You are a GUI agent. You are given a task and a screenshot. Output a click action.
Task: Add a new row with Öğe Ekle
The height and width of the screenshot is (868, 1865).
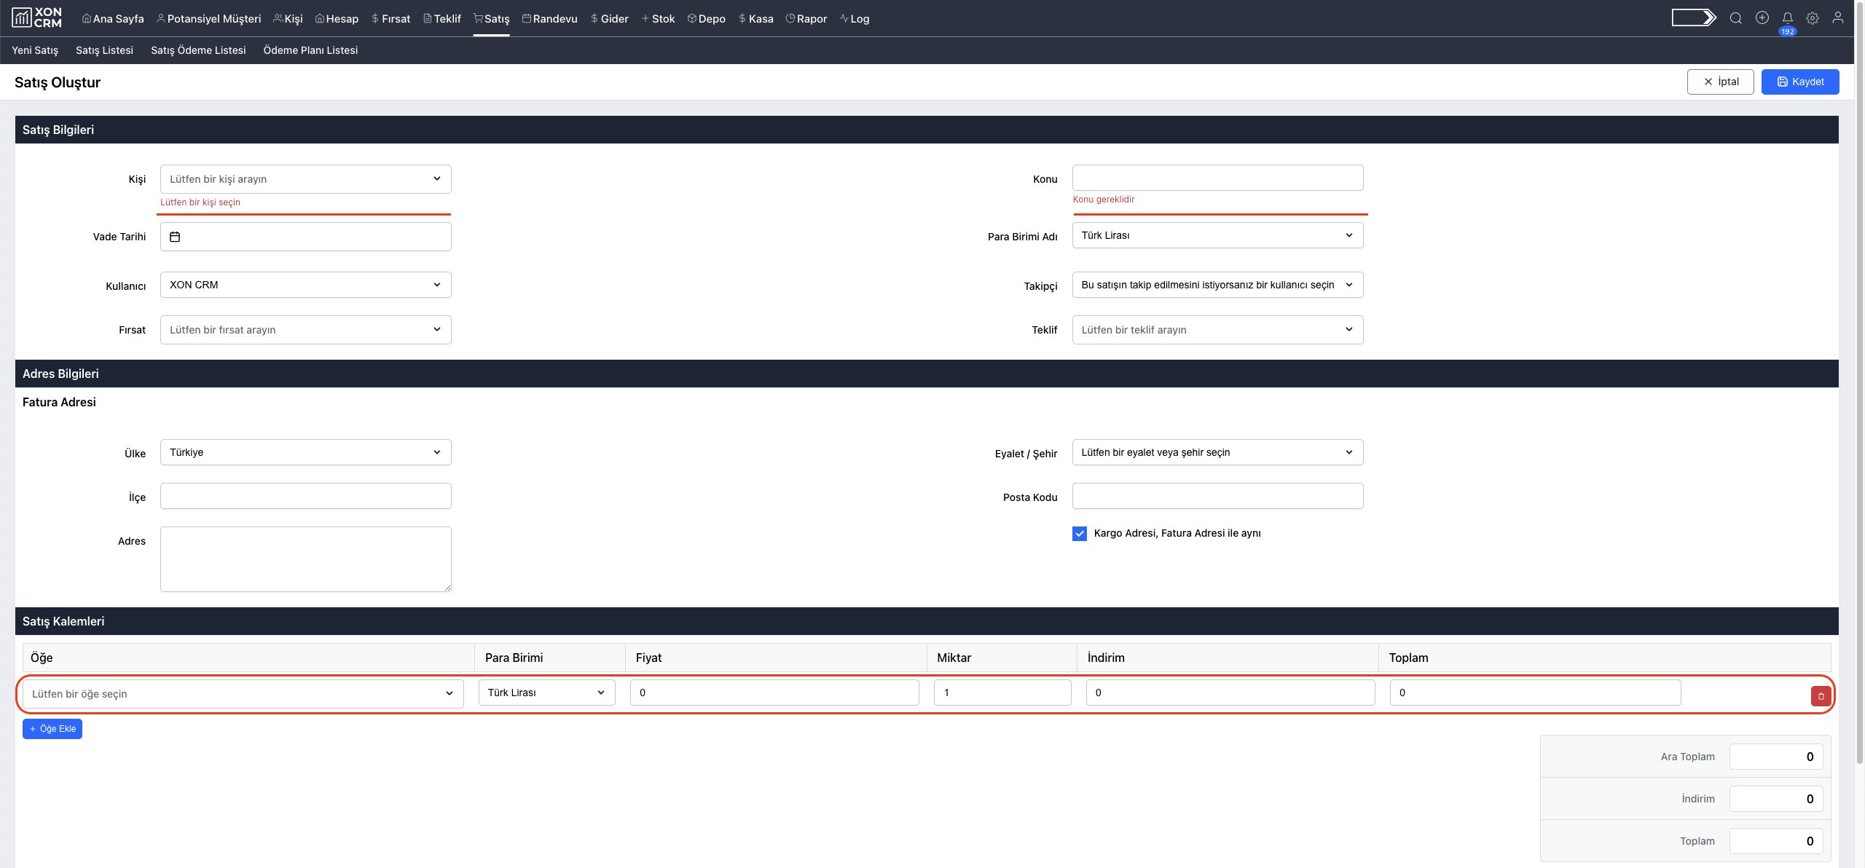[x=52, y=729]
